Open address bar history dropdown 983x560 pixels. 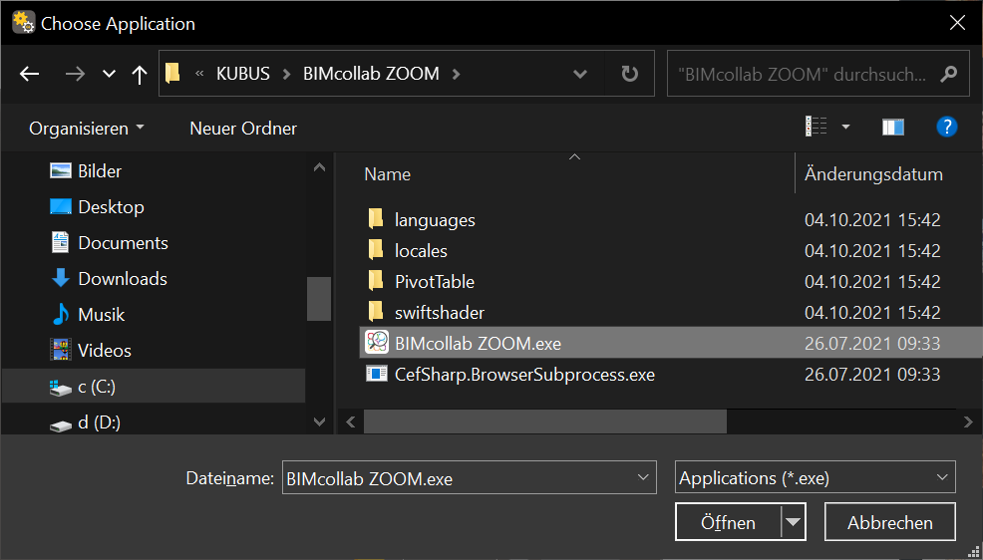tap(580, 74)
